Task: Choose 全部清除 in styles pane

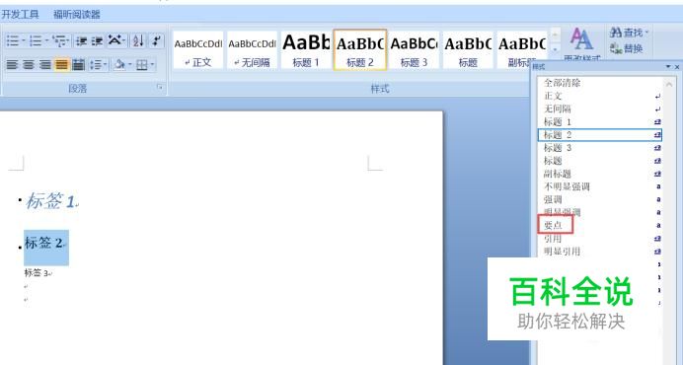Action: pyautogui.click(x=600, y=83)
